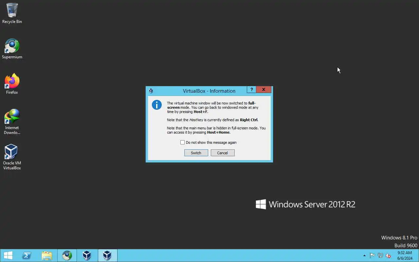
Task: Click the muted speaker volume tray icon
Action: pos(388,255)
